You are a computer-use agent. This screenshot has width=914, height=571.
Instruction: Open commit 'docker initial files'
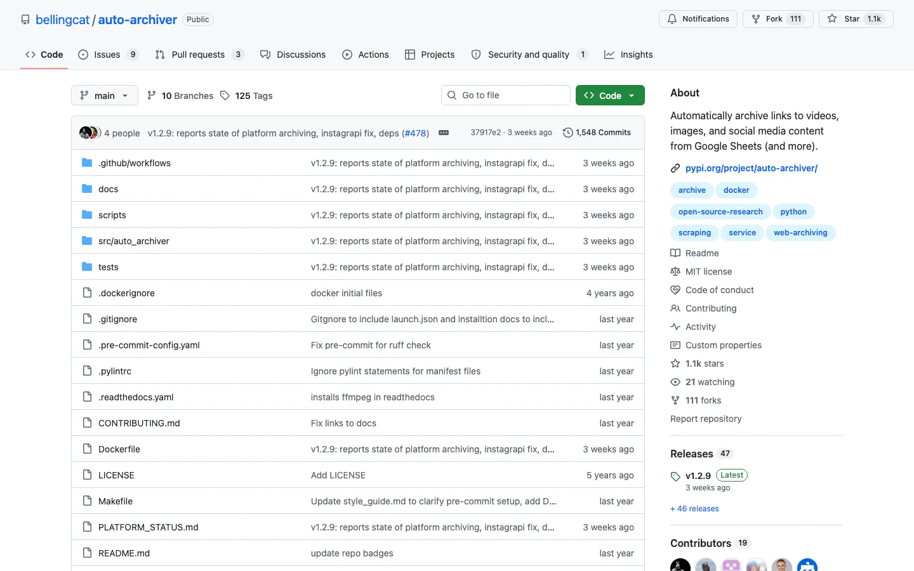click(x=347, y=293)
